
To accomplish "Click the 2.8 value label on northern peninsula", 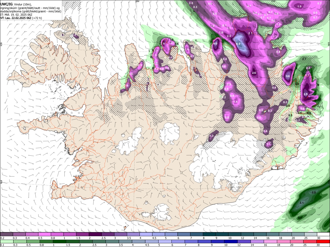I will [x=163, y=44].
